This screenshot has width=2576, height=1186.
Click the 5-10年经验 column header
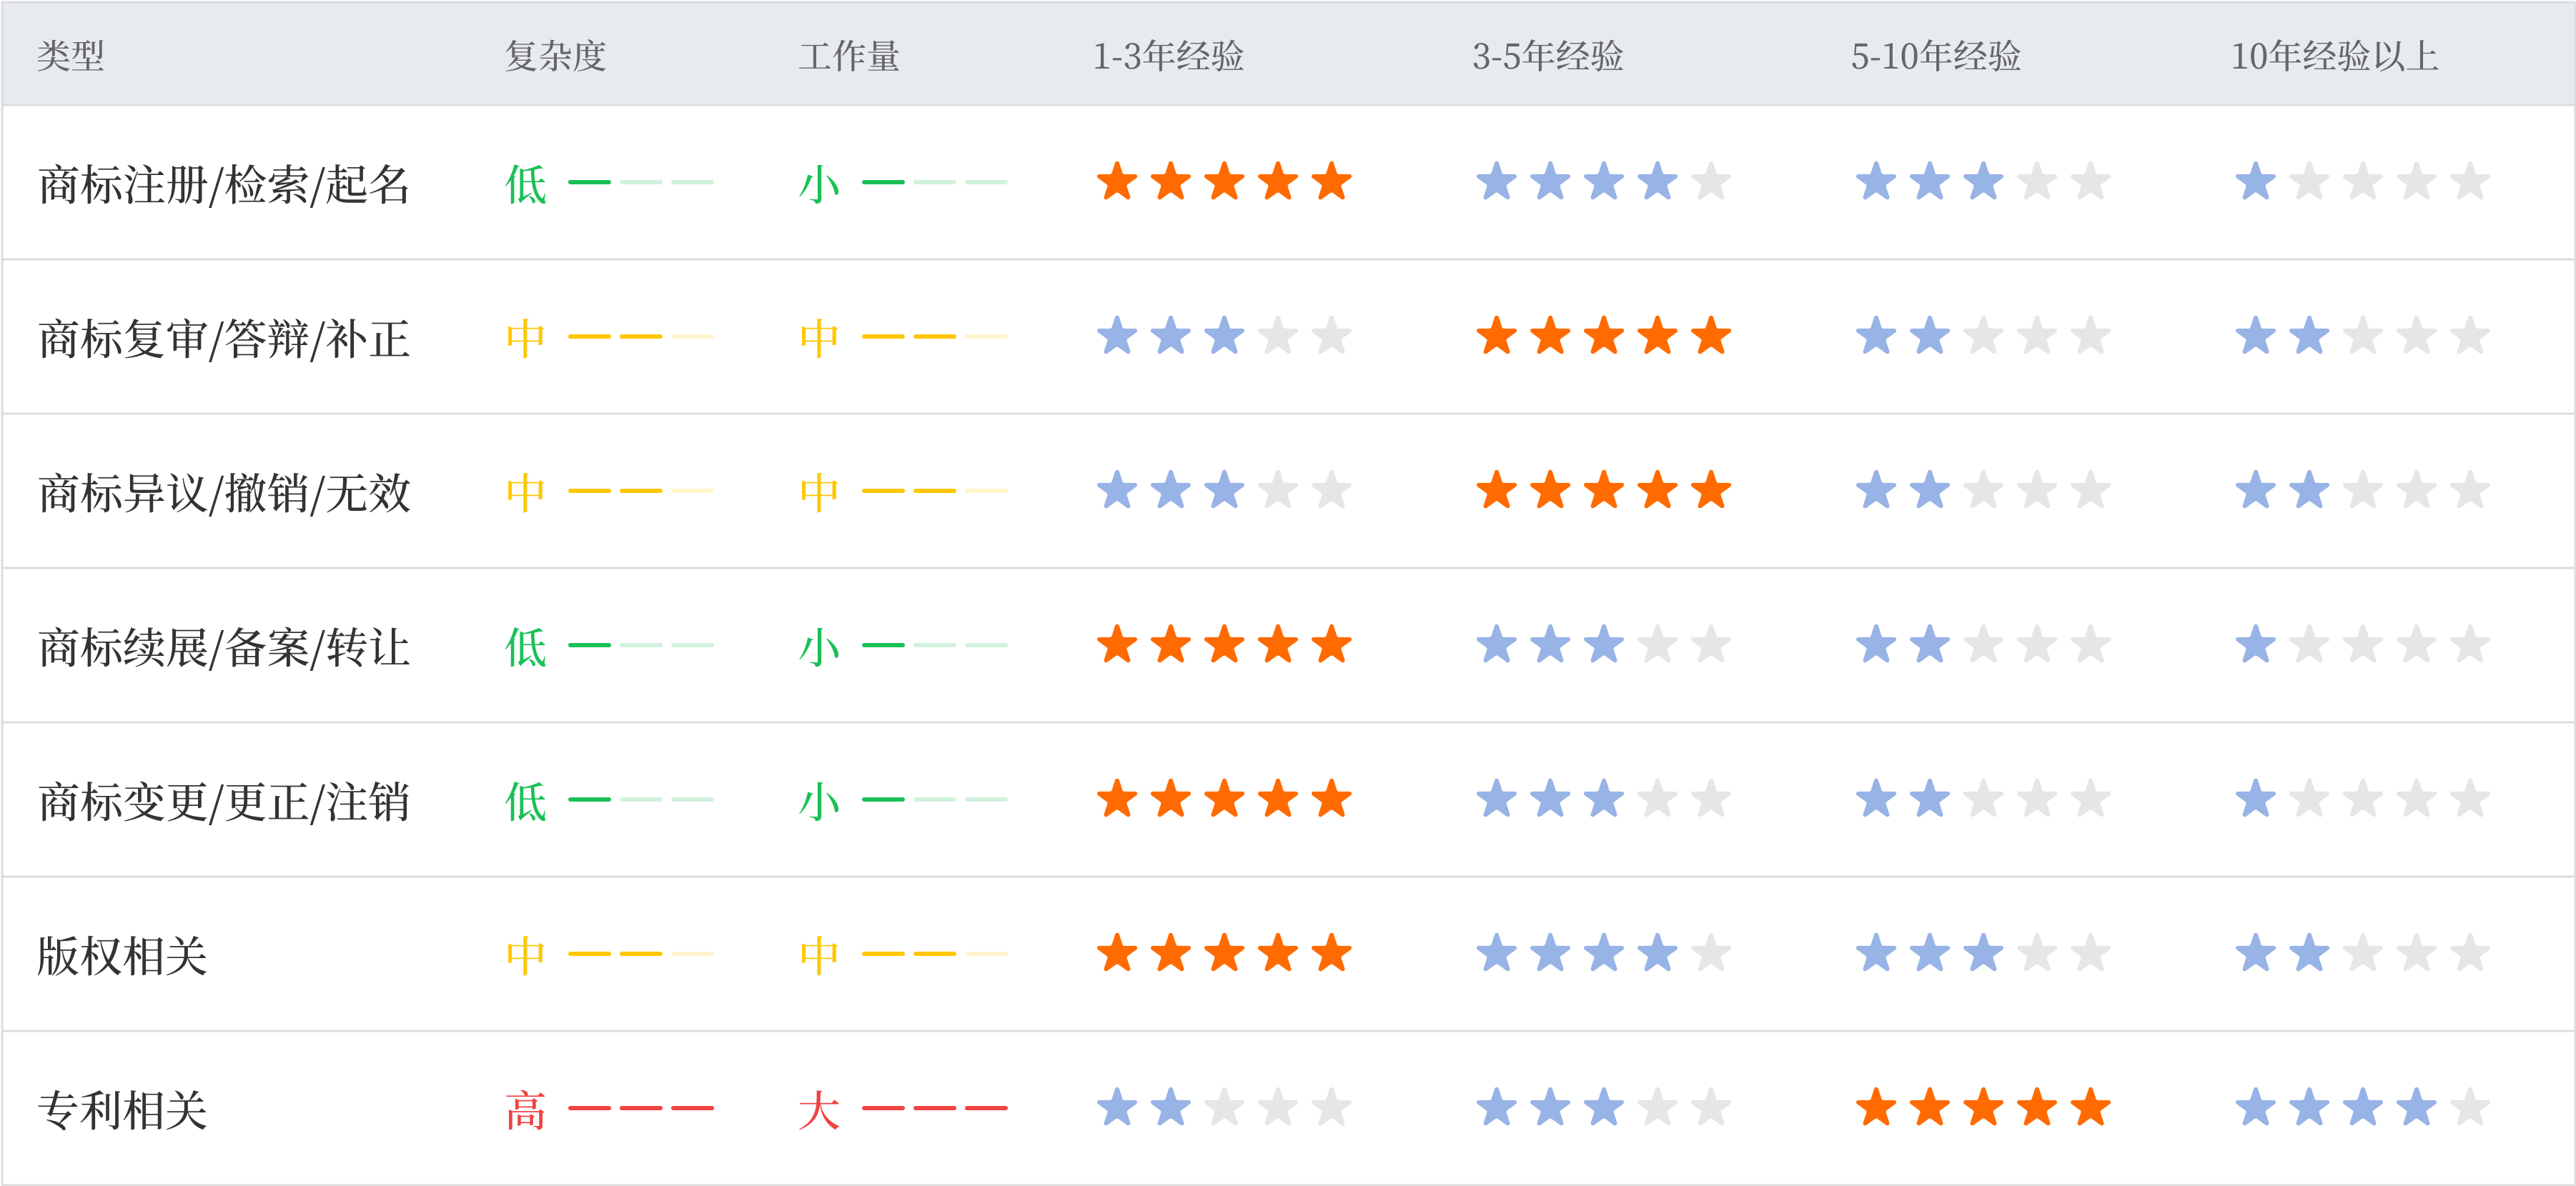[x=1935, y=56]
